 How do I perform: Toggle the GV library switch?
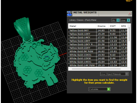(x=116, y=20)
